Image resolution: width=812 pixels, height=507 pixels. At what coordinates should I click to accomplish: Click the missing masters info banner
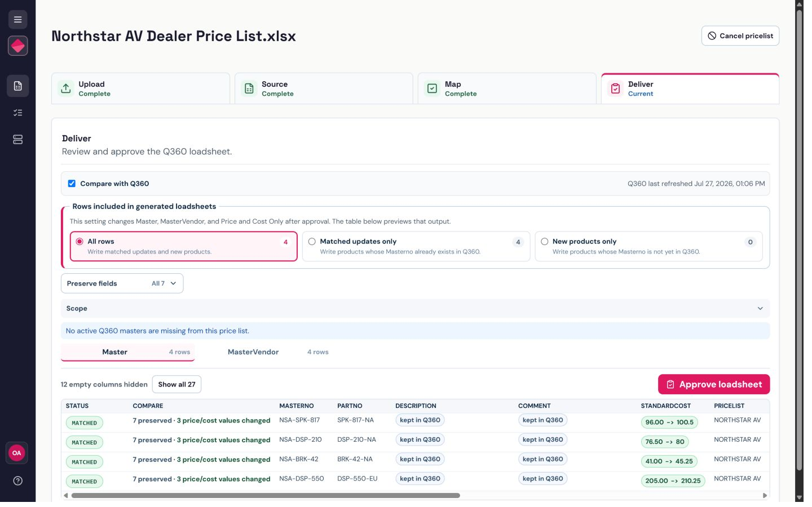click(x=415, y=331)
